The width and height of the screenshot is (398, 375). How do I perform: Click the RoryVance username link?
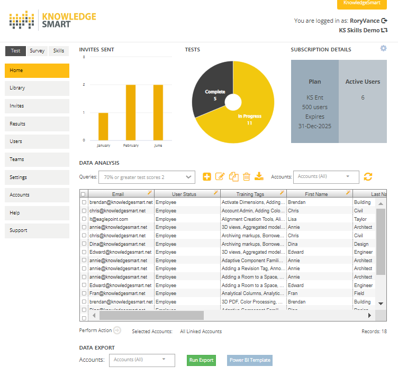(x=365, y=21)
